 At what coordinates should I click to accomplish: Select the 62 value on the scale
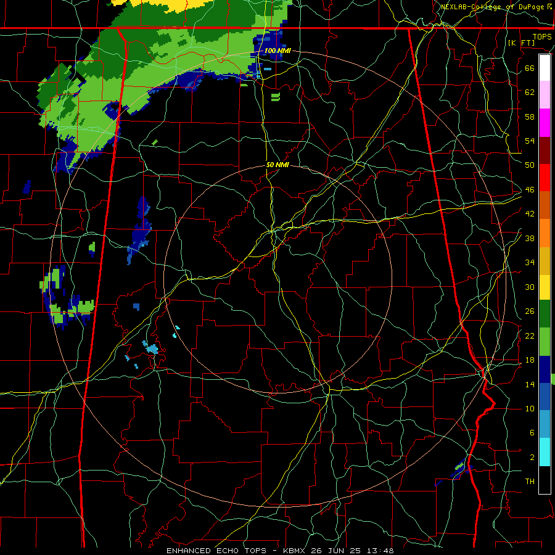530,92
